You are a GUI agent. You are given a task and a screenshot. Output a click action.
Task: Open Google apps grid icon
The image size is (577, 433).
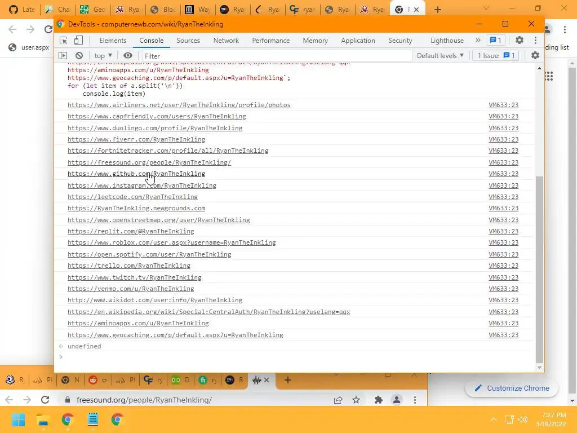coord(549,76)
